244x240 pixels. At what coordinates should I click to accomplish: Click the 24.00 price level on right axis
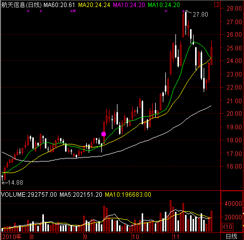[x=234, y=61]
